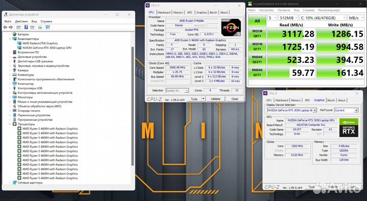Open the Профиль menu in CrystalDiskMark
The width and height of the screenshot is (367, 201).
[284, 10]
